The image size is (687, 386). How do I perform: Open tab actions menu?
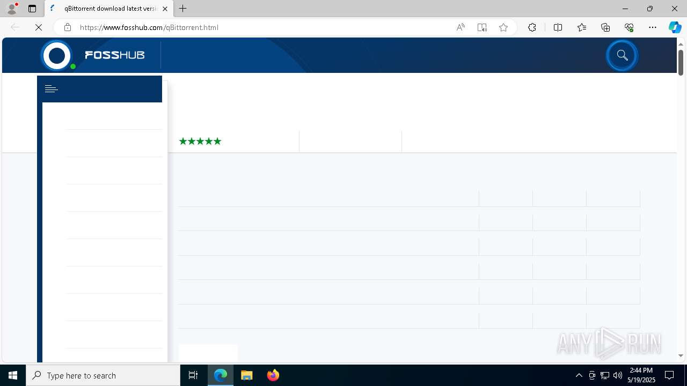(32, 9)
